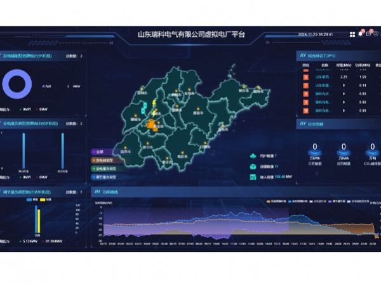Open the grid apps menu icon
The image size is (381, 285).
pyautogui.click(x=352, y=34)
